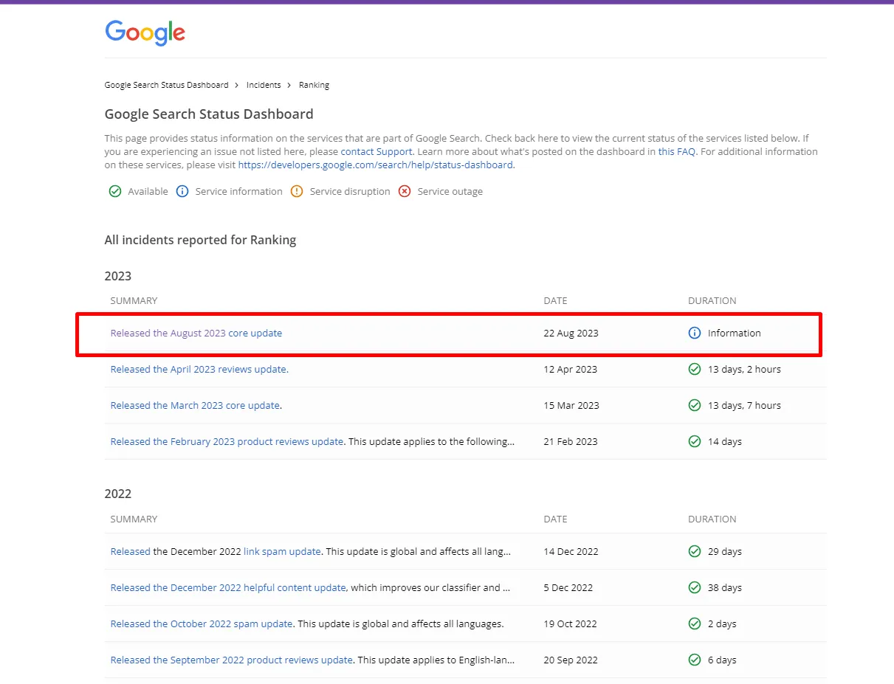Open the contact Support link
894x684 pixels.
[x=376, y=151]
